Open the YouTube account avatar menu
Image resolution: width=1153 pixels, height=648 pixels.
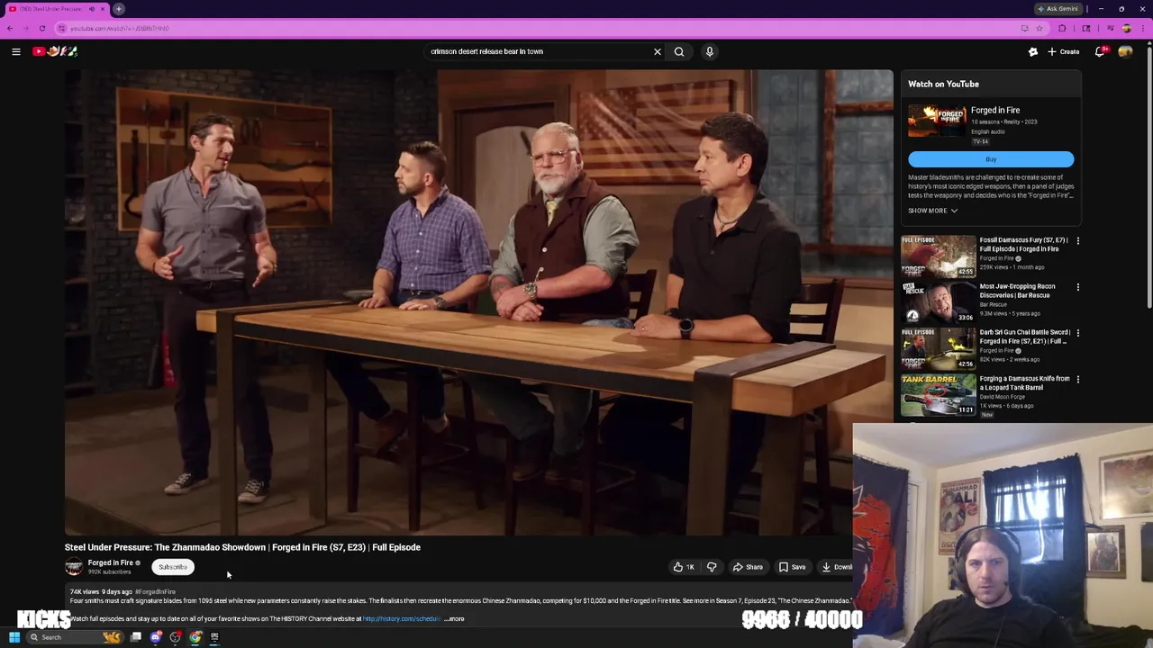click(x=1125, y=51)
